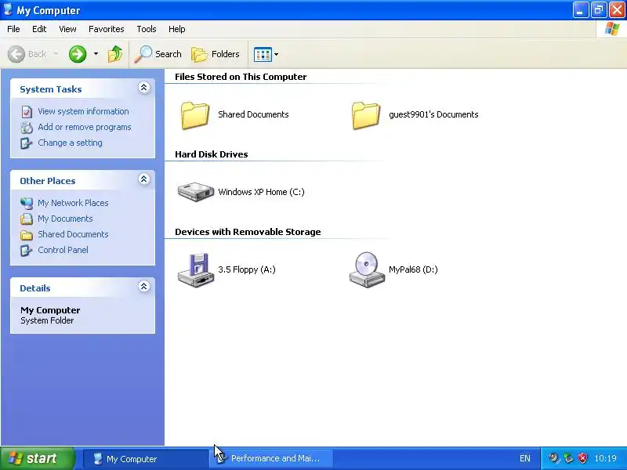Select guest9901's Documents folder icon

click(365, 115)
